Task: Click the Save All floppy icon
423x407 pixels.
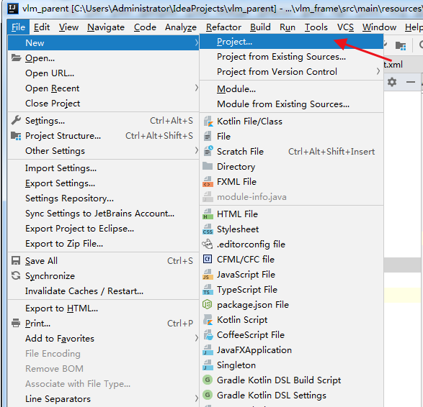Action: pos(16,260)
